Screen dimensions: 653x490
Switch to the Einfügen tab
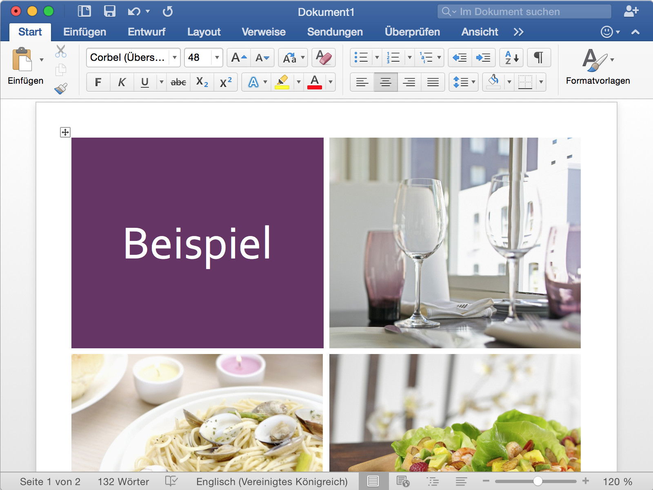pyautogui.click(x=85, y=32)
